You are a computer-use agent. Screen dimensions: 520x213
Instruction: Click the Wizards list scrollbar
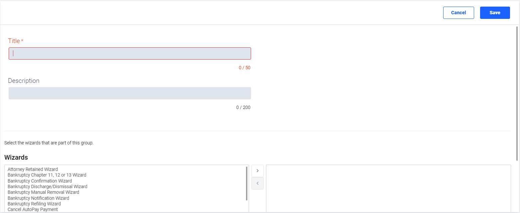[247, 183]
